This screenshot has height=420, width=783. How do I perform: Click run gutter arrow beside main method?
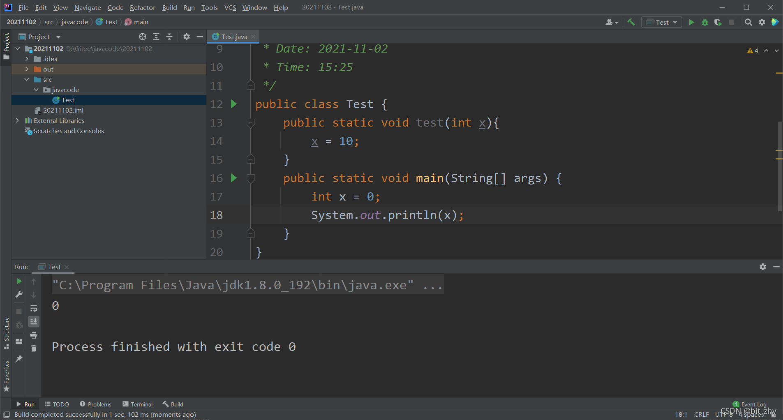click(234, 178)
